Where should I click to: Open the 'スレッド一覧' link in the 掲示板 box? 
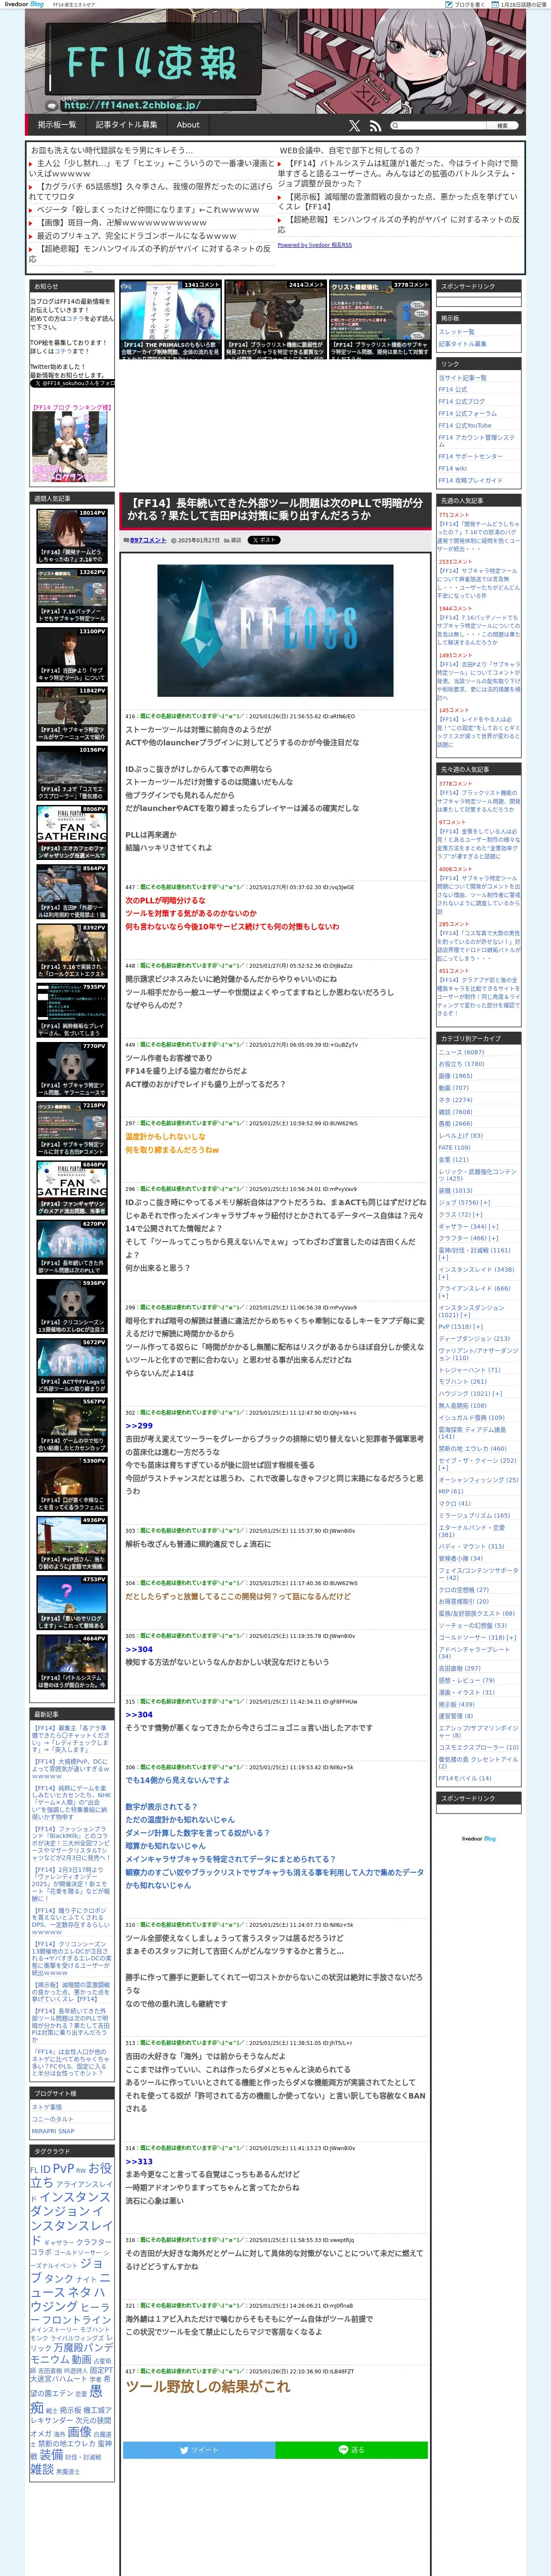coord(457,332)
